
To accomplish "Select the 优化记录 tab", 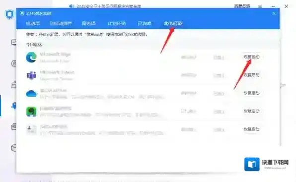I will [172, 23].
